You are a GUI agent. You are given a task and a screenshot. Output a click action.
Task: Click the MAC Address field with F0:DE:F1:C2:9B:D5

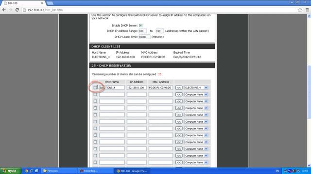click(x=161, y=87)
